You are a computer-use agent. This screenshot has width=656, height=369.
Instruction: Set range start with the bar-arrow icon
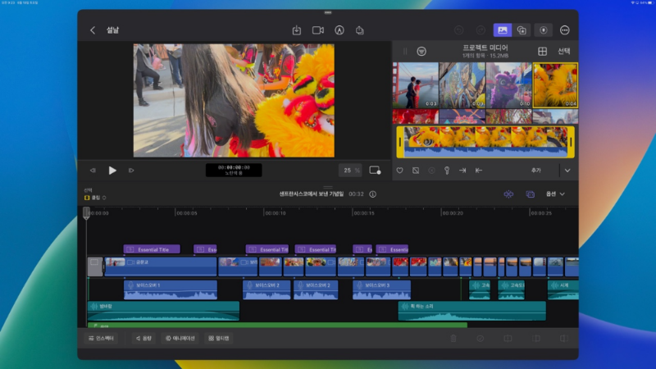pyautogui.click(x=479, y=171)
